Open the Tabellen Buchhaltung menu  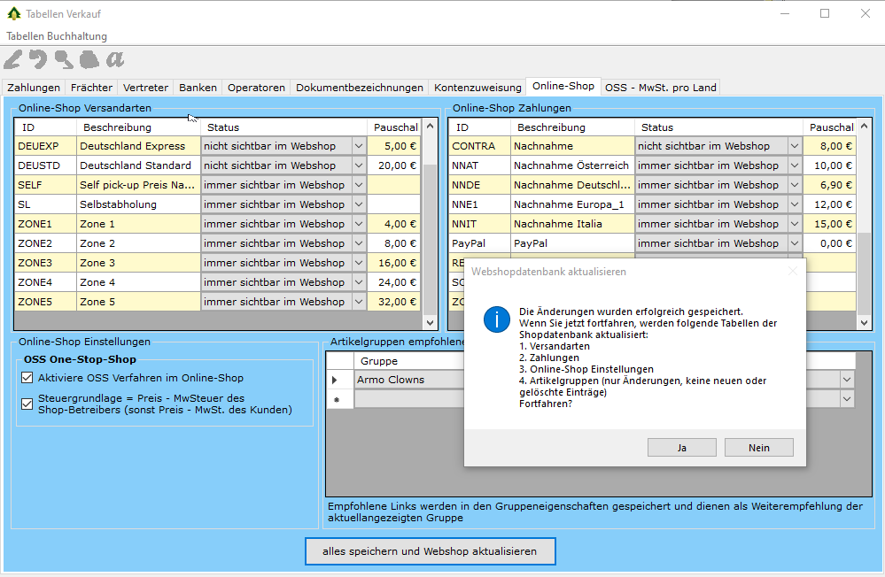57,36
